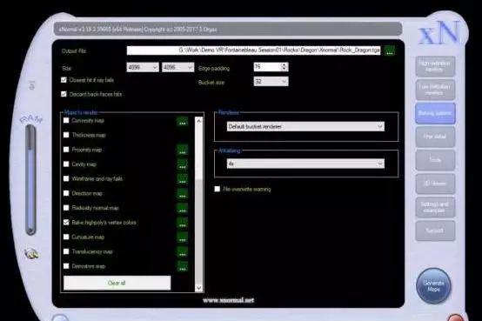Expand the Default bucket renderer dropdown
The image size is (482, 321).
point(305,127)
